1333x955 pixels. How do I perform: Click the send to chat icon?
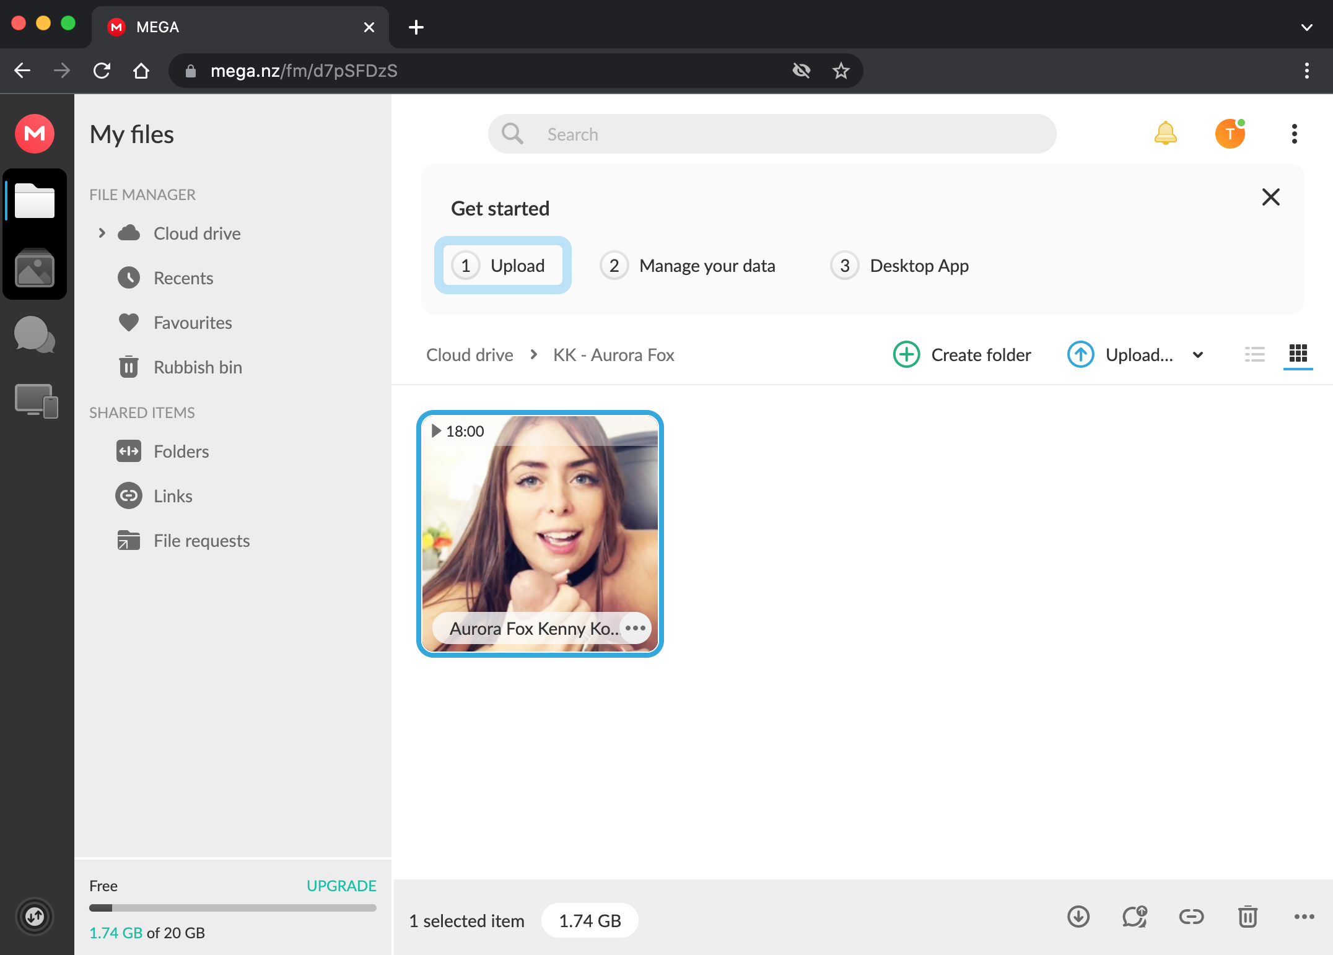(x=1135, y=917)
